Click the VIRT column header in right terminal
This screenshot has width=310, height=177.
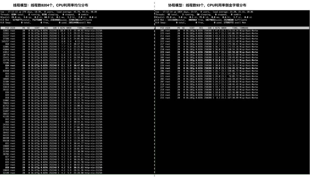coord(192,28)
